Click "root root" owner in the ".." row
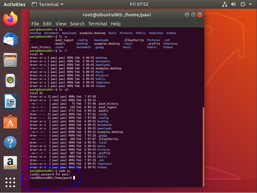 pyautogui.click(x=59, y=100)
